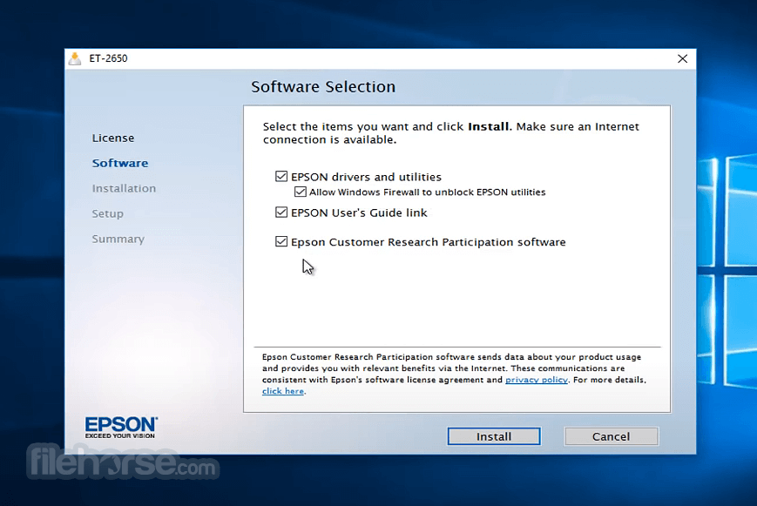Screen dimensions: 757x506
Task: Click the 'Select the items you want' instruction text
Action: (451, 132)
